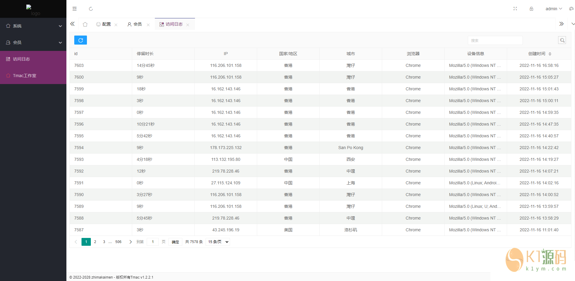Click the lock screen icon
The image size is (575, 281).
[531, 9]
